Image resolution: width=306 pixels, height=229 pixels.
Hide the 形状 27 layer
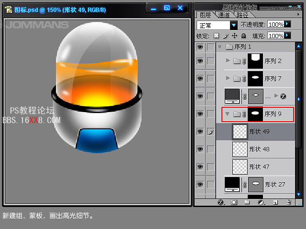[200, 184]
